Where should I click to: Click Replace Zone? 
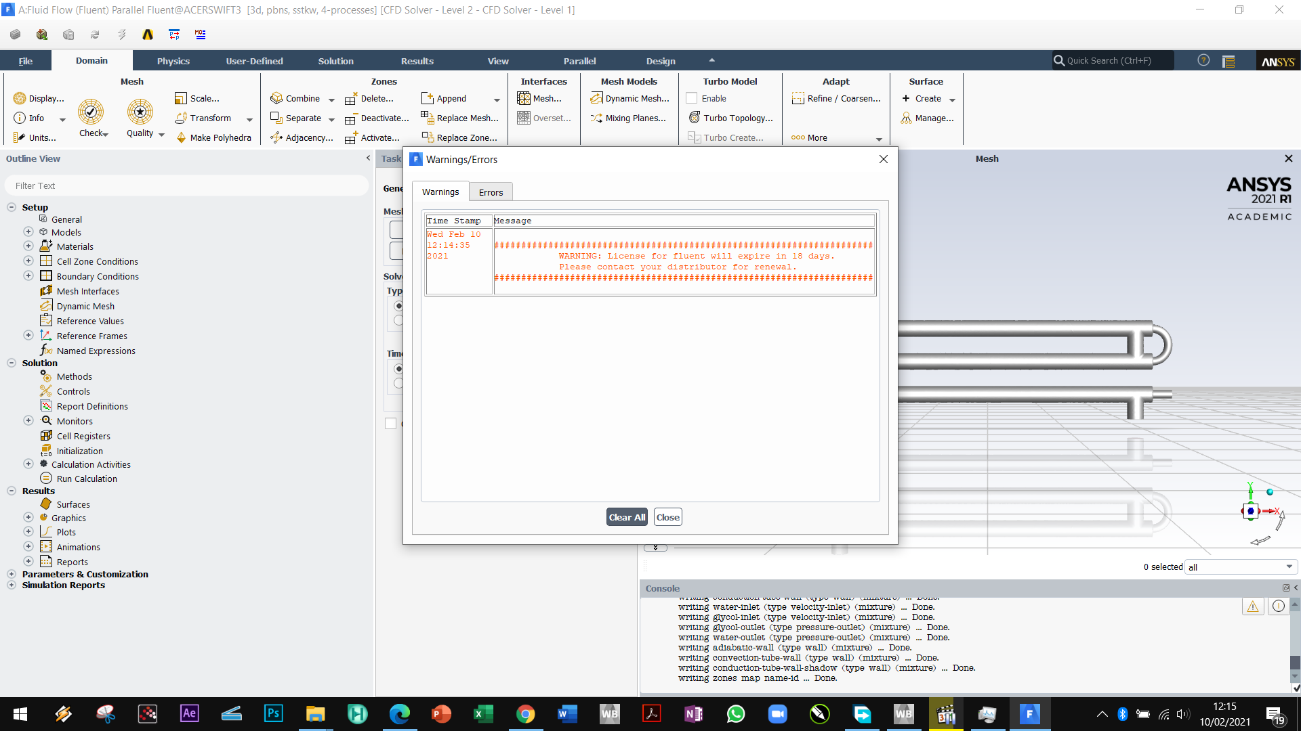(x=459, y=137)
